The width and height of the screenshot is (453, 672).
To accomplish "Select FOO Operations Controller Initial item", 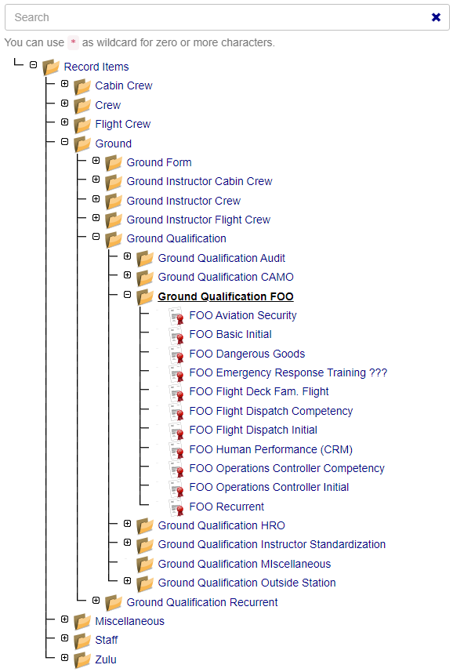I will pyautogui.click(x=269, y=487).
